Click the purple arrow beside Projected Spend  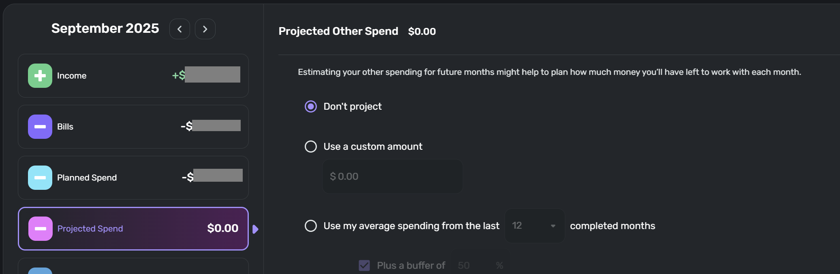pyautogui.click(x=255, y=229)
